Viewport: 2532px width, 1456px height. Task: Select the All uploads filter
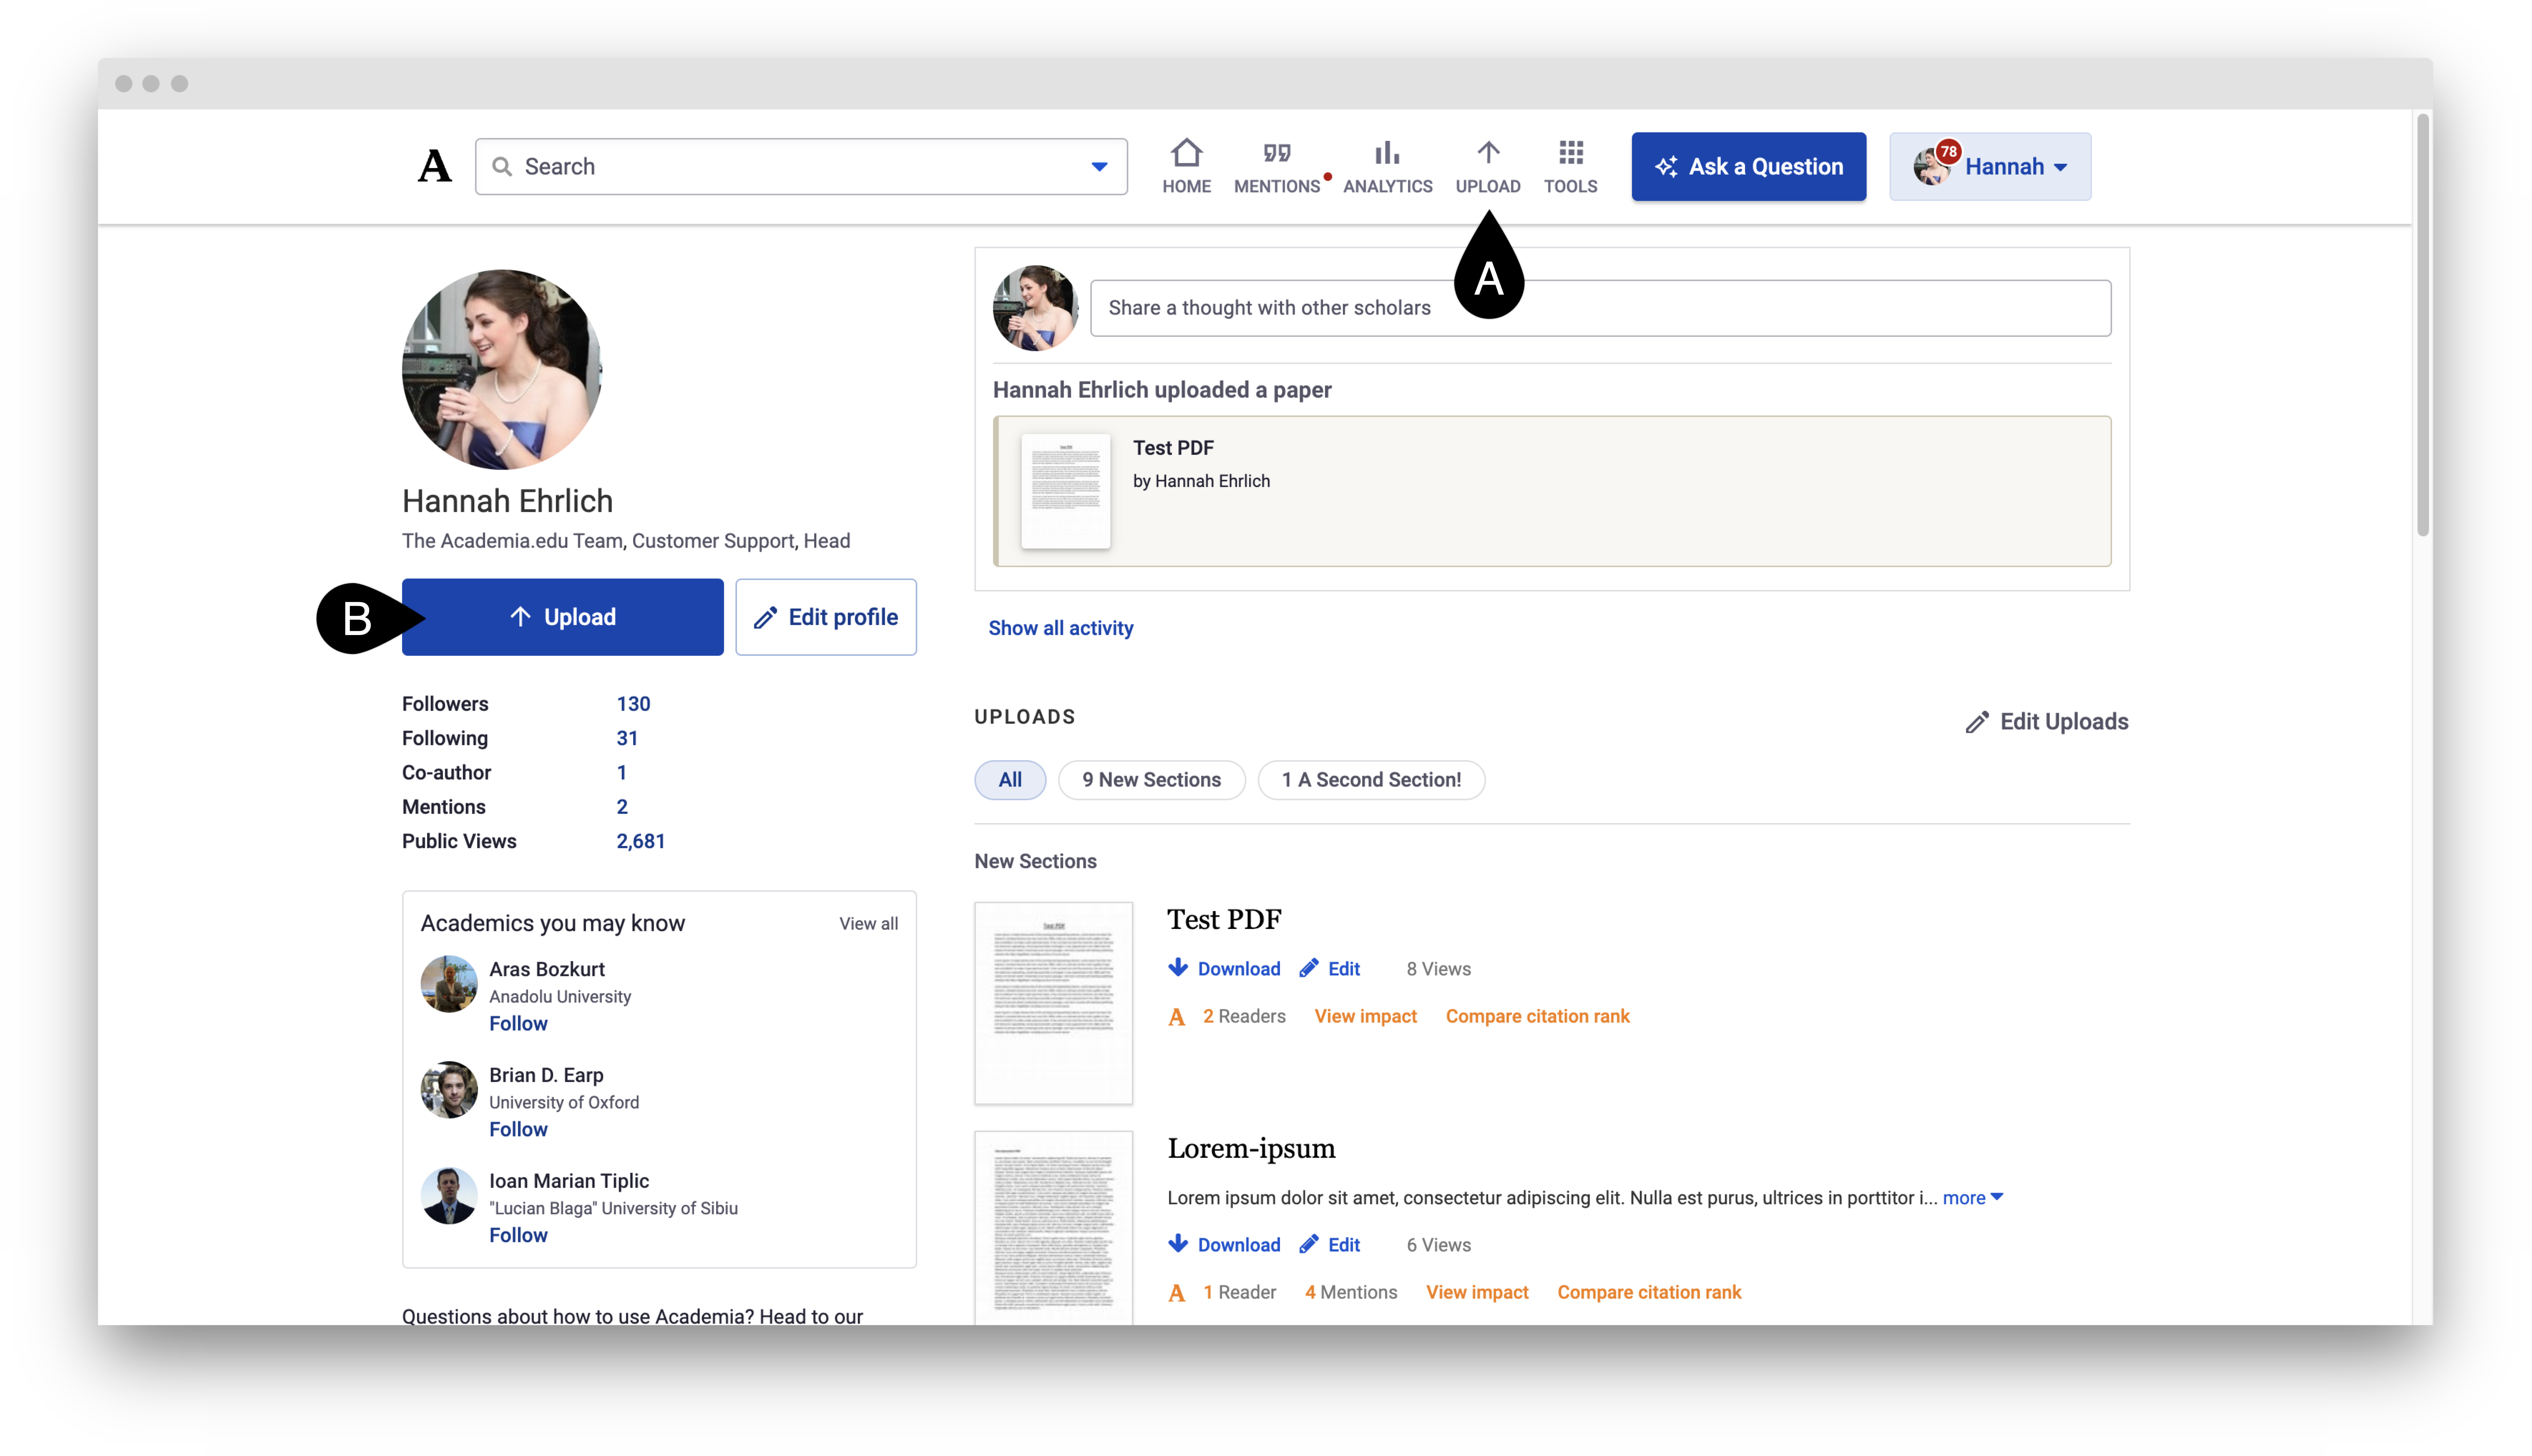click(1010, 779)
